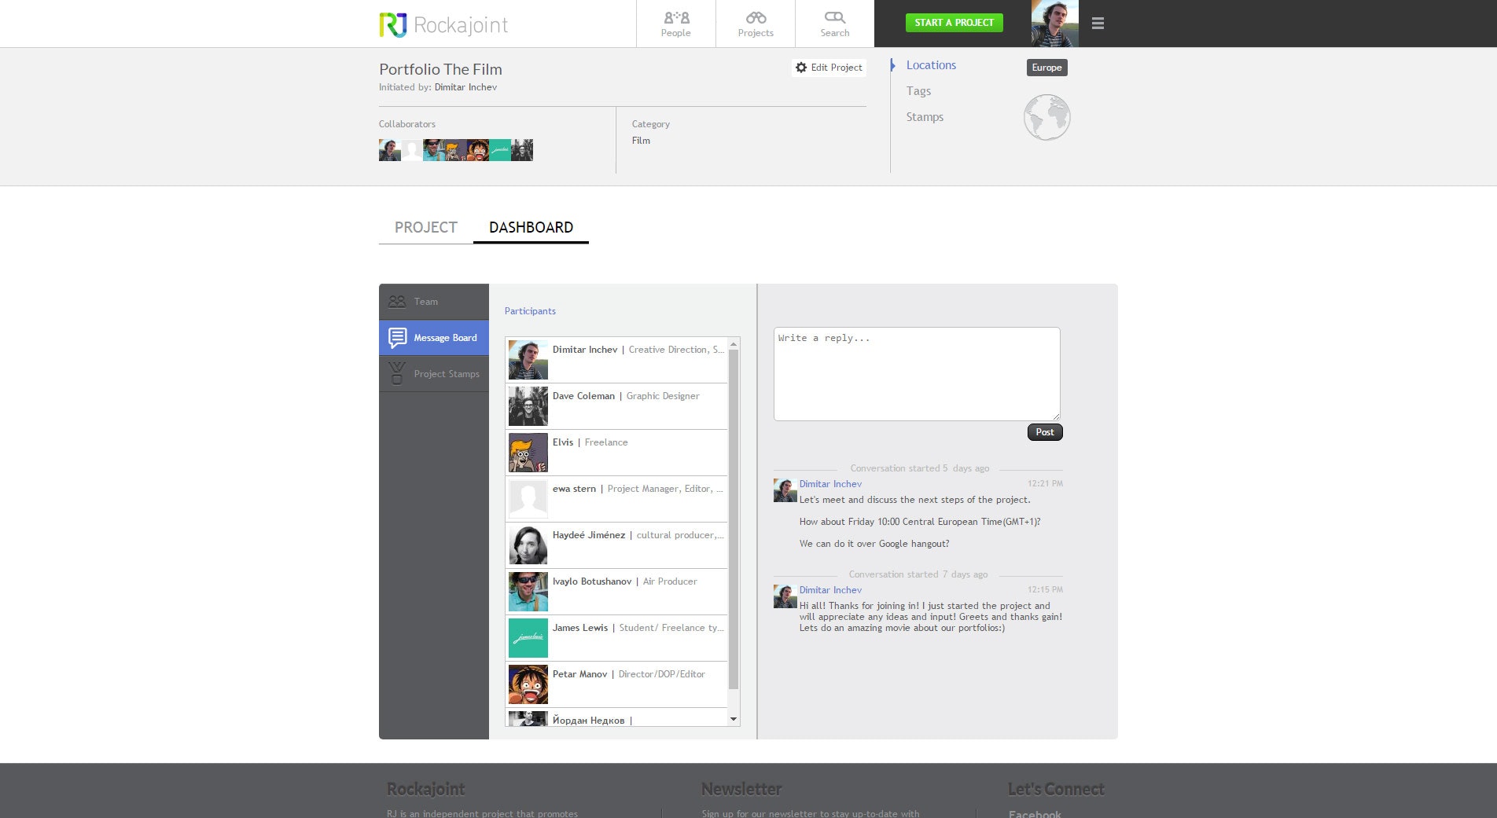Open the People section icon
1497x818 pixels.
tap(676, 17)
